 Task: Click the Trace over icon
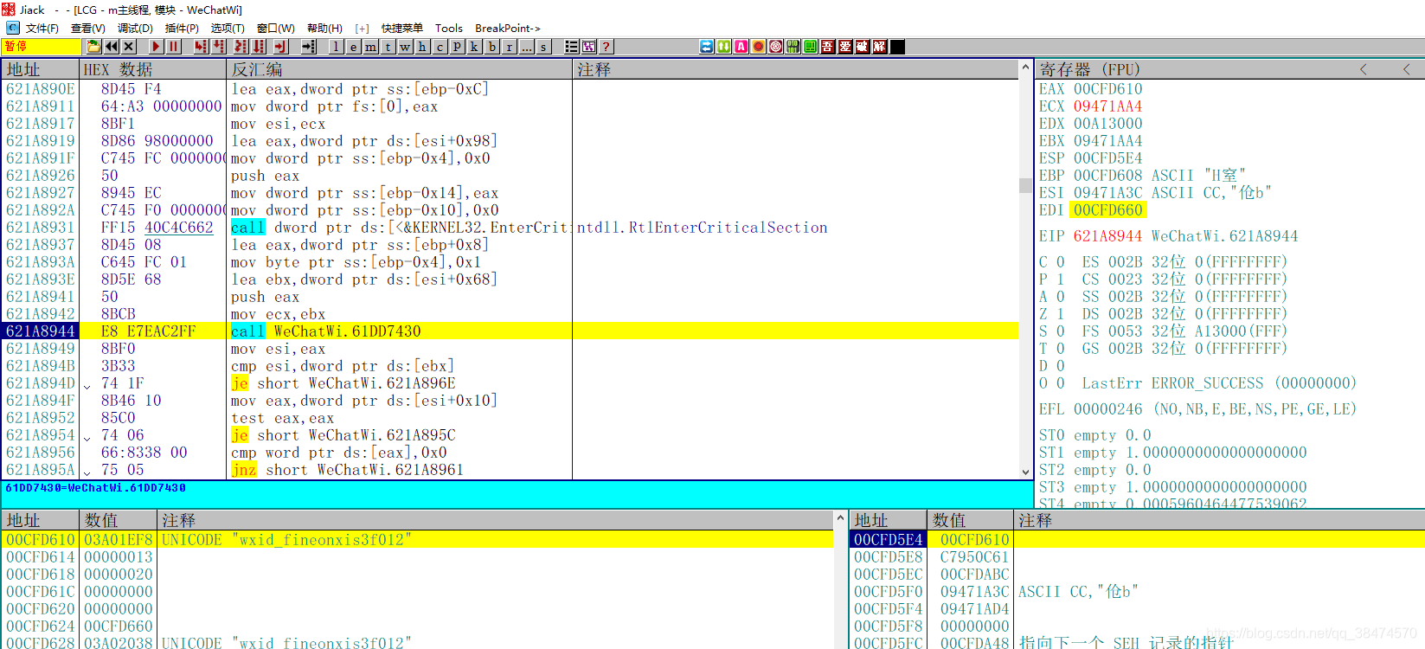[259, 47]
